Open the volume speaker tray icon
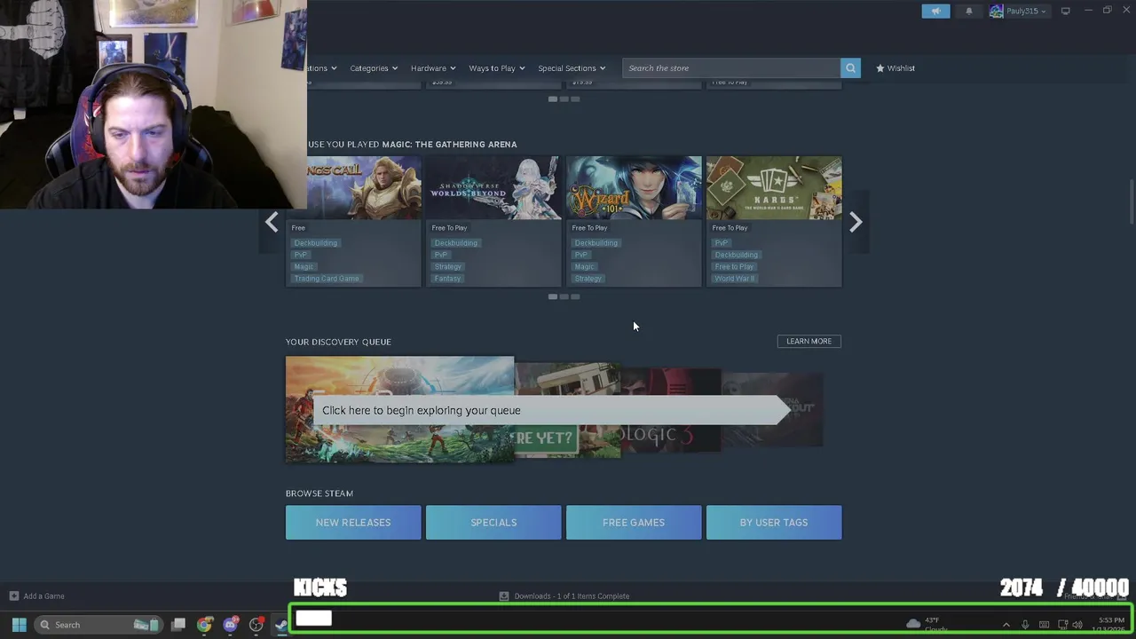Viewport: 1136px width, 639px height. pos(1077,625)
